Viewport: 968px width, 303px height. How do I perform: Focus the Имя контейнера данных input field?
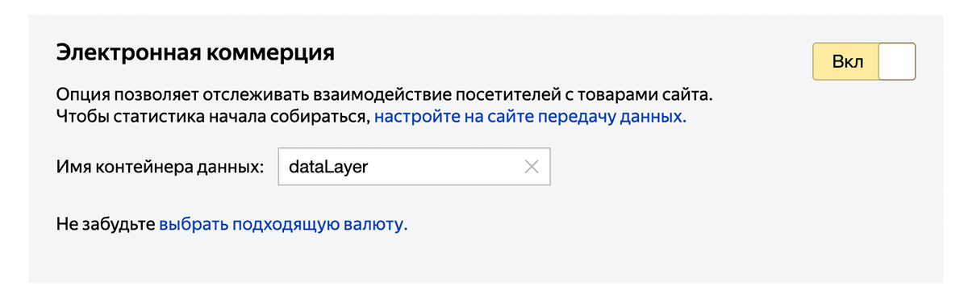click(x=414, y=167)
